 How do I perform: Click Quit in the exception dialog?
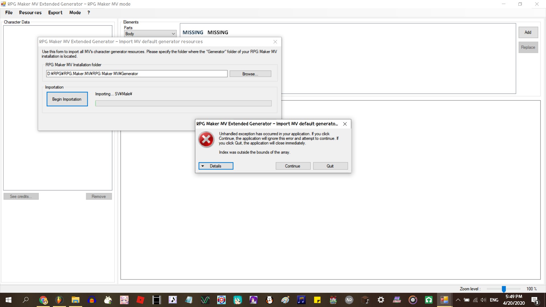pos(330,166)
